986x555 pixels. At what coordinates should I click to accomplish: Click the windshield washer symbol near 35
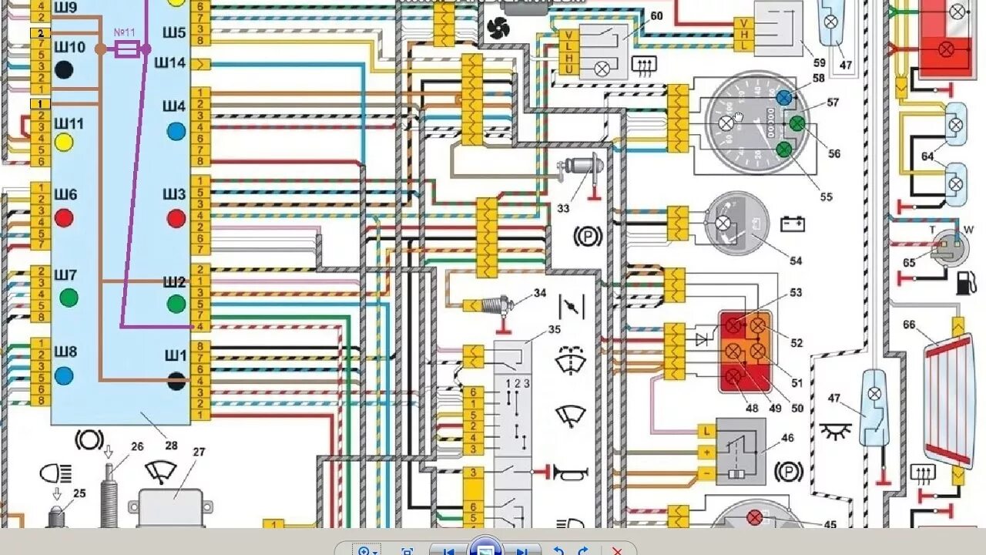pyautogui.click(x=571, y=359)
